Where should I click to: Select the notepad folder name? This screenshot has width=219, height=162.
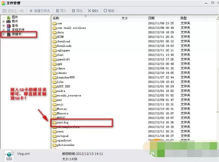(63, 136)
